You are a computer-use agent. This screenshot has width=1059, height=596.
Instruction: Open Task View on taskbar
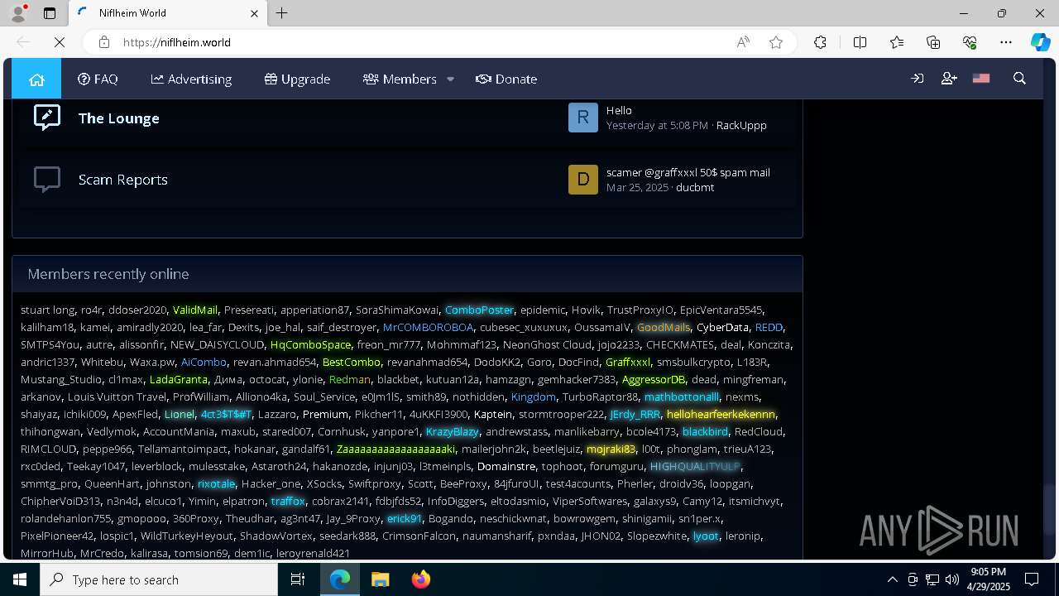coord(298,579)
